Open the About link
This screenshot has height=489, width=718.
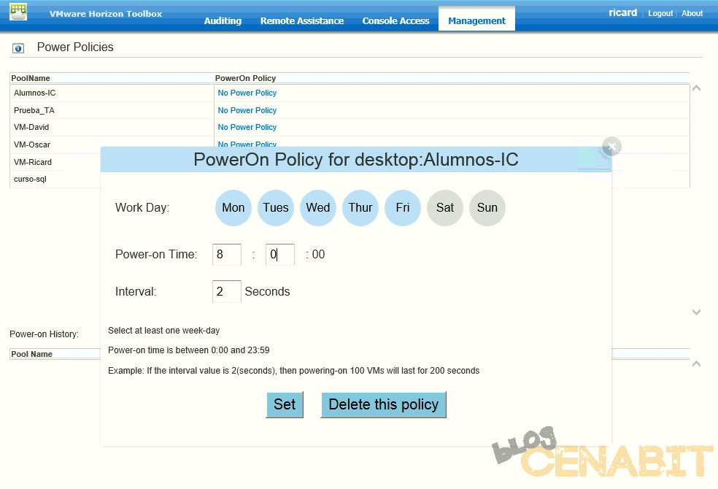click(x=692, y=13)
